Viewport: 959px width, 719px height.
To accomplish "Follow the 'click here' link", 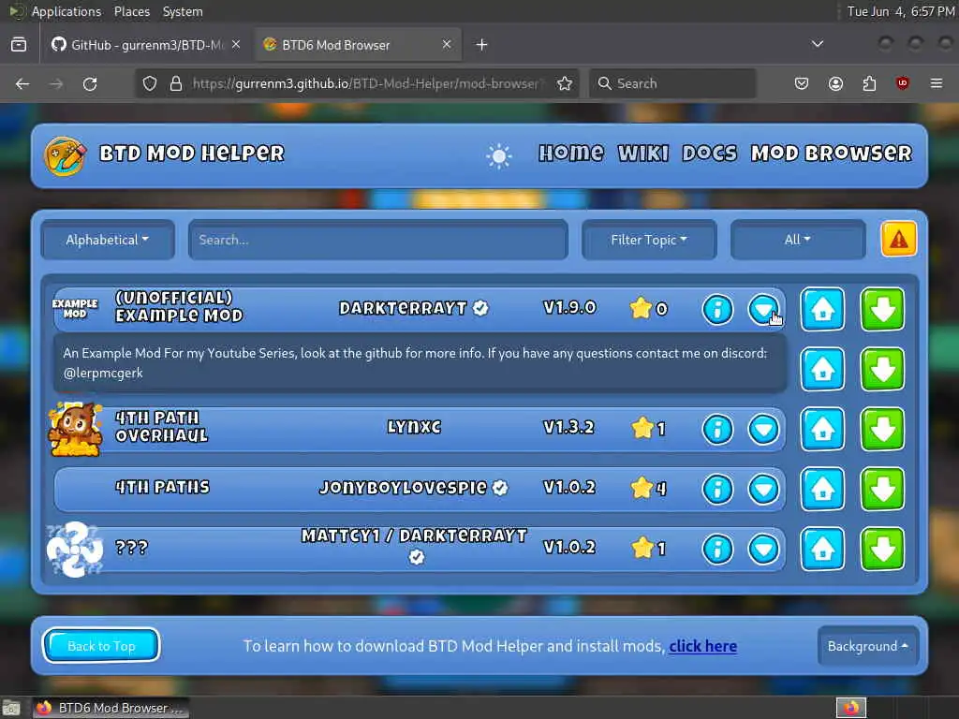I will pos(702,646).
